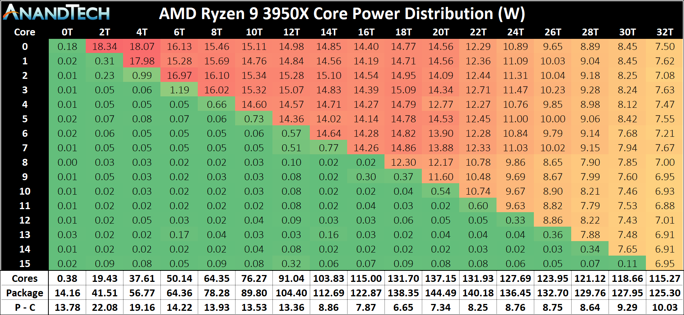The height and width of the screenshot is (315, 684).
Task: Select the "0T" column header
Action: point(67,32)
